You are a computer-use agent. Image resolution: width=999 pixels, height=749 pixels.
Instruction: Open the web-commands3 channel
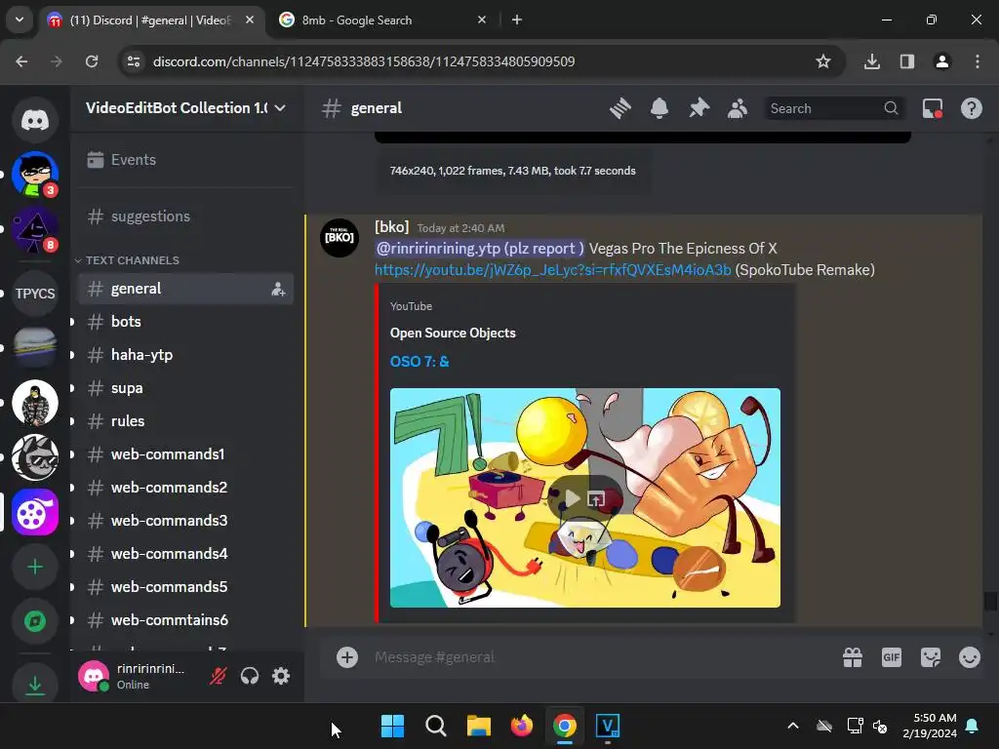(186, 521)
